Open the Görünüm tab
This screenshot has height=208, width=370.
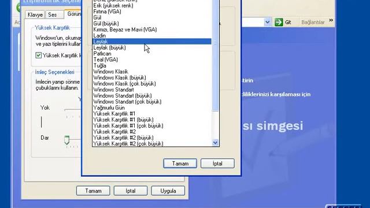(x=73, y=14)
